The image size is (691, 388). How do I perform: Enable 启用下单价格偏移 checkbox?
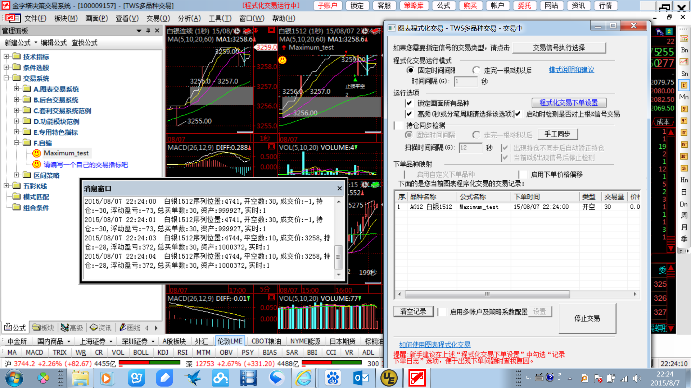click(x=523, y=175)
